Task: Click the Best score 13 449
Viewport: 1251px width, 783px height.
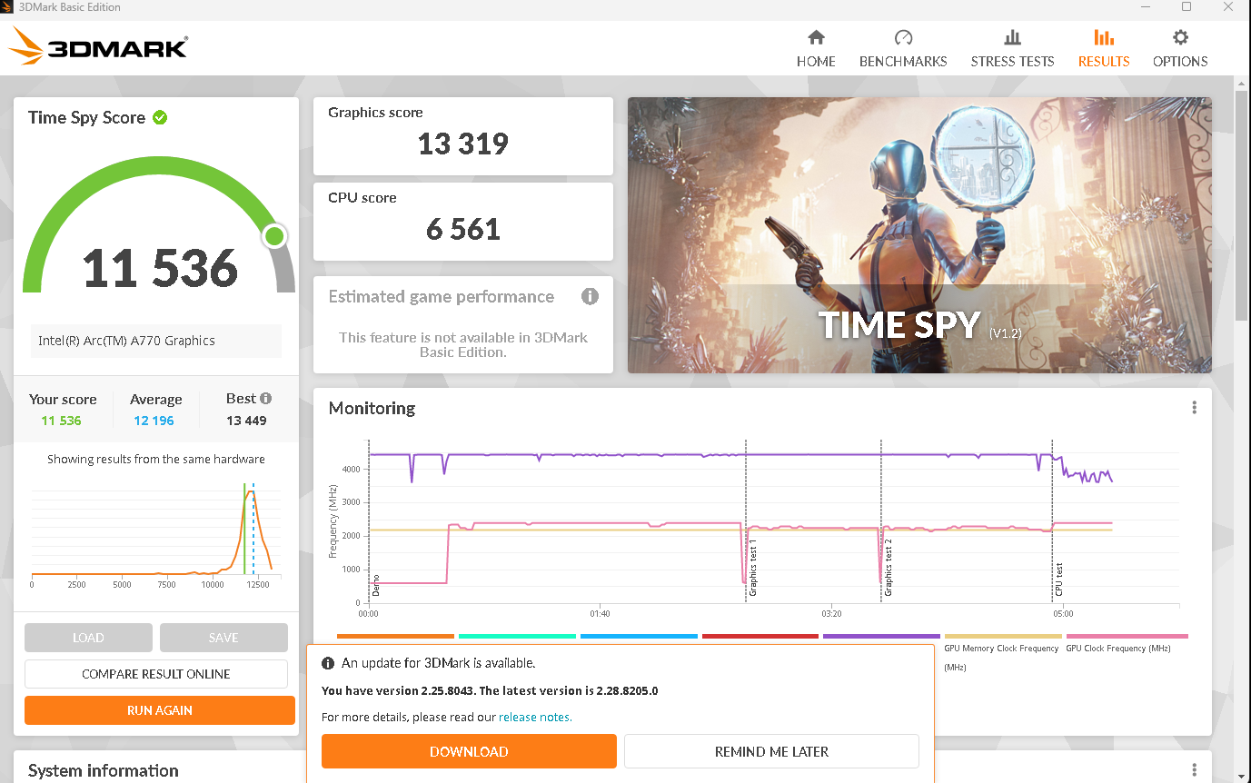Action: coord(246,421)
